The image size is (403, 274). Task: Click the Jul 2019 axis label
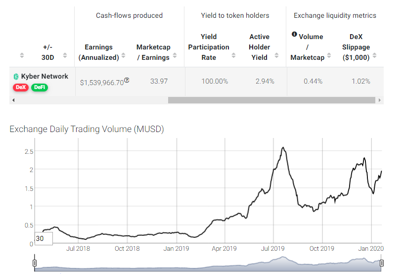pos(272,249)
